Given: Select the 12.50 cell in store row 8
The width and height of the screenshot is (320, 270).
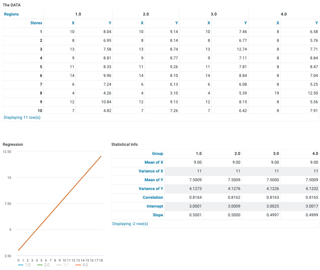Looking at the screenshot, I should 314,93.
